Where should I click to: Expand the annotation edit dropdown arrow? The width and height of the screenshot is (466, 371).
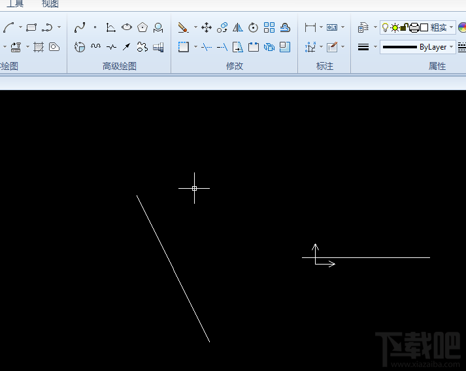coord(342,46)
